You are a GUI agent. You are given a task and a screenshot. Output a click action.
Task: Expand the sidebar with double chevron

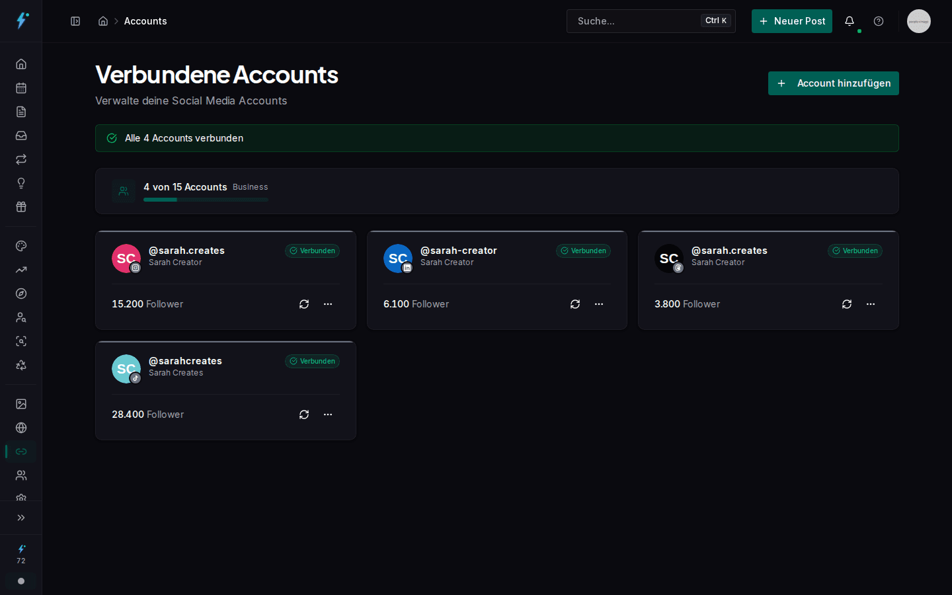point(21,518)
